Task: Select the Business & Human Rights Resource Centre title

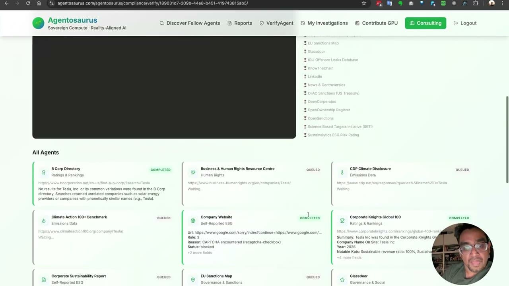Action: (237, 169)
